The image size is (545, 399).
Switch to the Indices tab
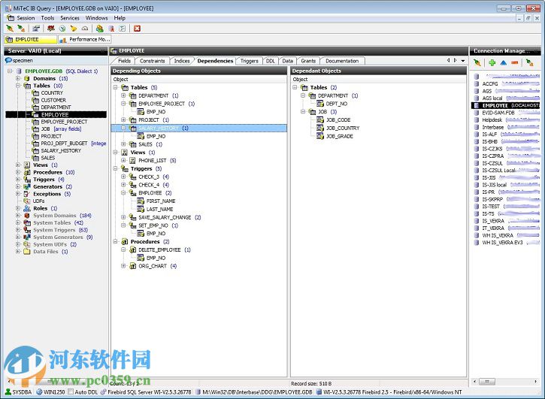(182, 61)
